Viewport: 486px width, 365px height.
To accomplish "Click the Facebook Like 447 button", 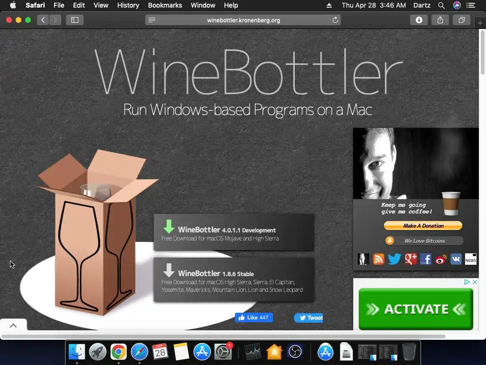I will coord(254,317).
